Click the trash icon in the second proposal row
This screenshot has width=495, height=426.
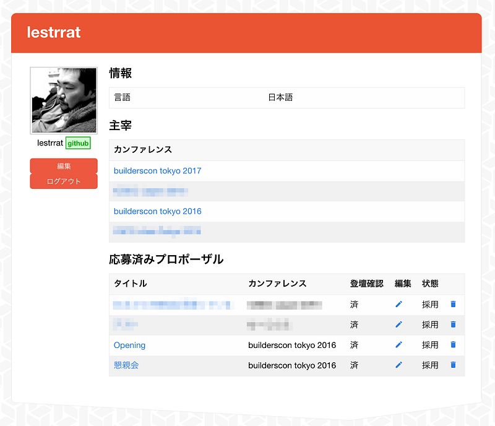click(453, 324)
